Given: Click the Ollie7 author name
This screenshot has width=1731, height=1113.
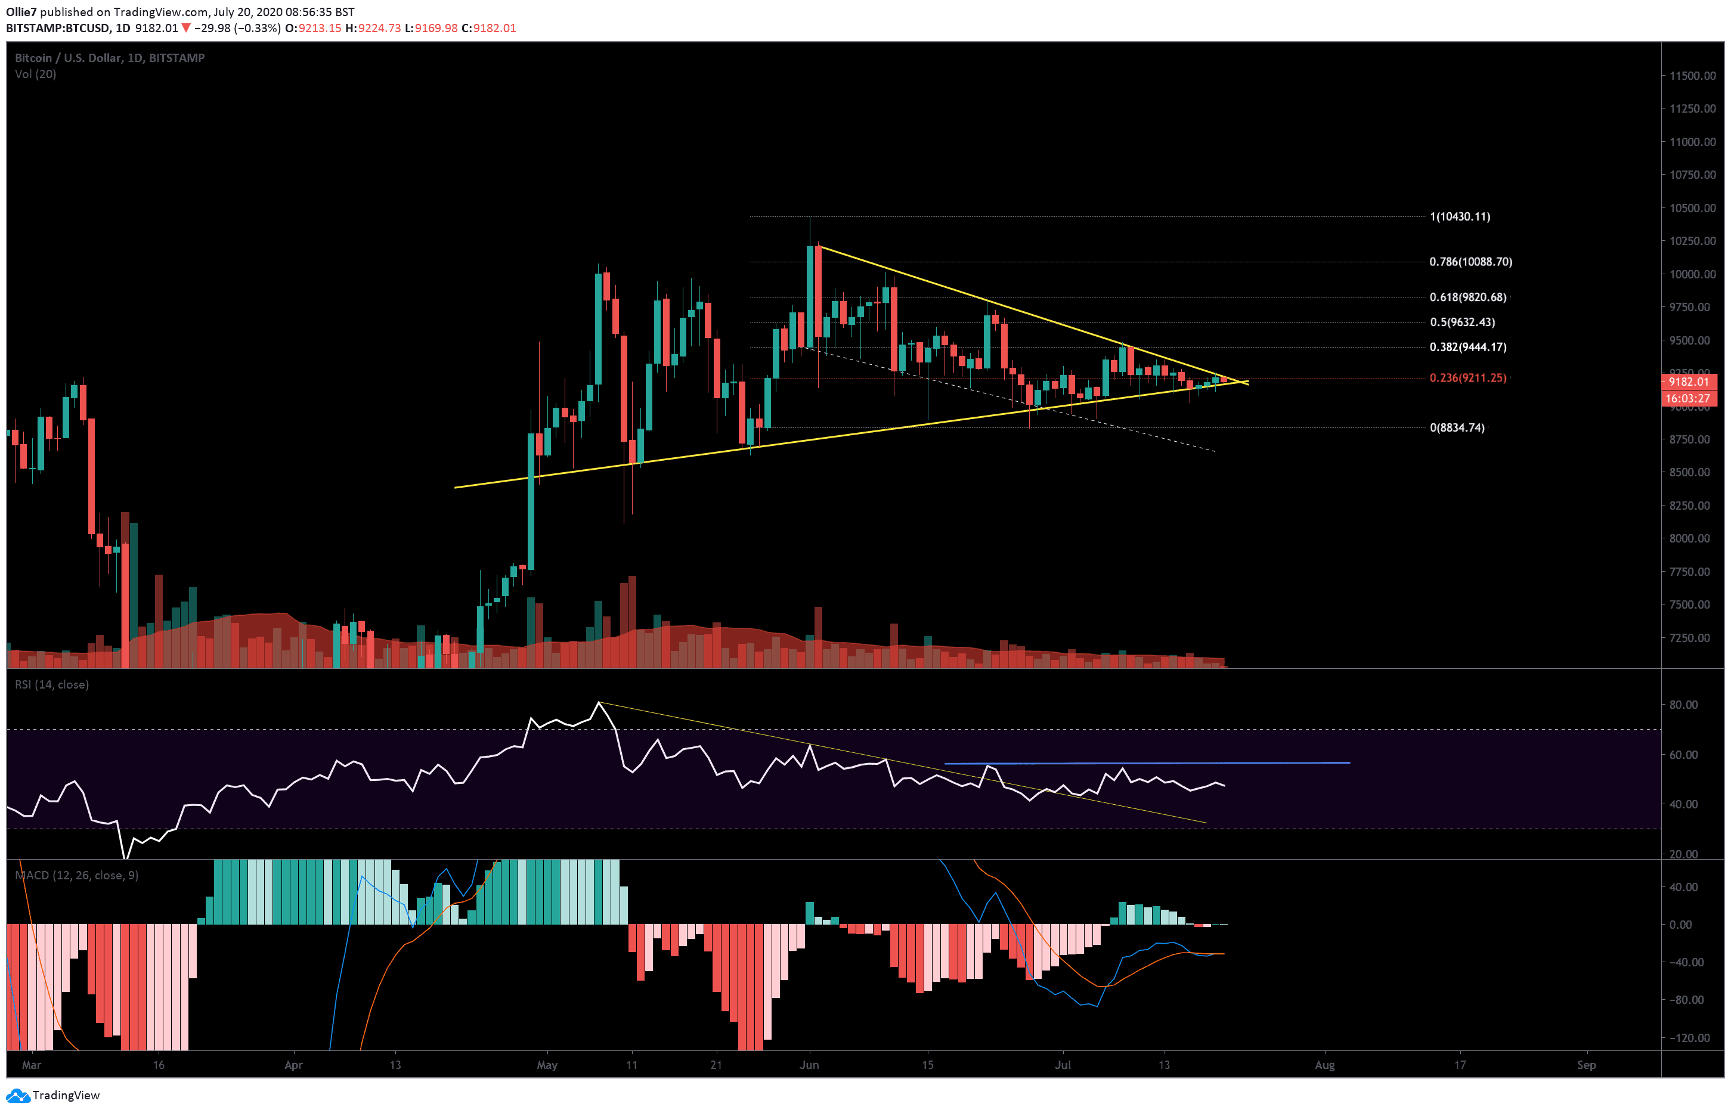Looking at the screenshot, I should point(21,11).
